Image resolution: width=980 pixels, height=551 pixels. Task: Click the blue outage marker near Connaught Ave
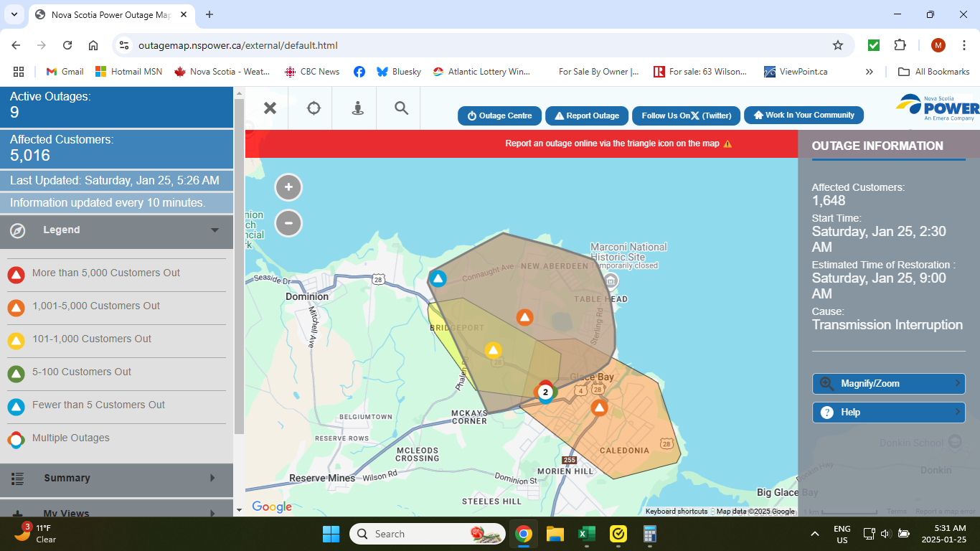[437, 278]
